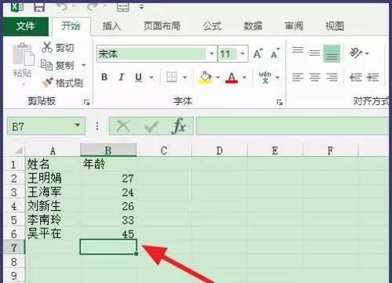Click the text orientation icon
The image size is (392, 283).
pyautogui.click(x=356, y=53)
